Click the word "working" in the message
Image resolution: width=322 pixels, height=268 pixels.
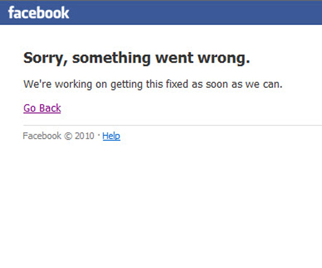pyautogui.click(x=68, y=85)
